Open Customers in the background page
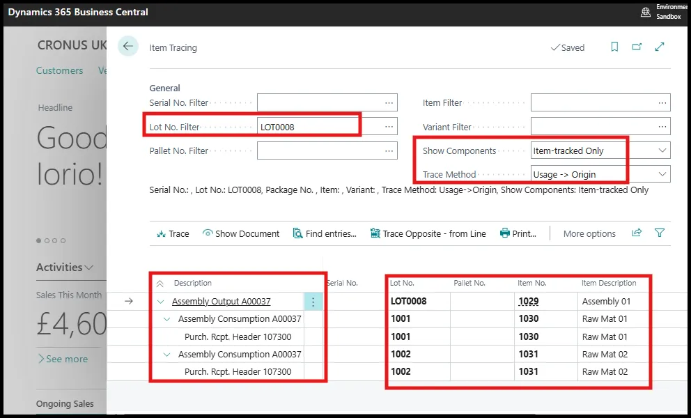Viewport: 691px width, 418px height. (59, 70)
